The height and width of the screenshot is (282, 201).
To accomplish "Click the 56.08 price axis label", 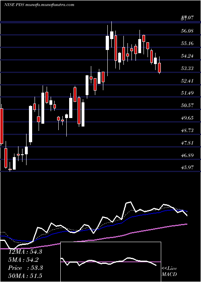I will tap(187, 31).
